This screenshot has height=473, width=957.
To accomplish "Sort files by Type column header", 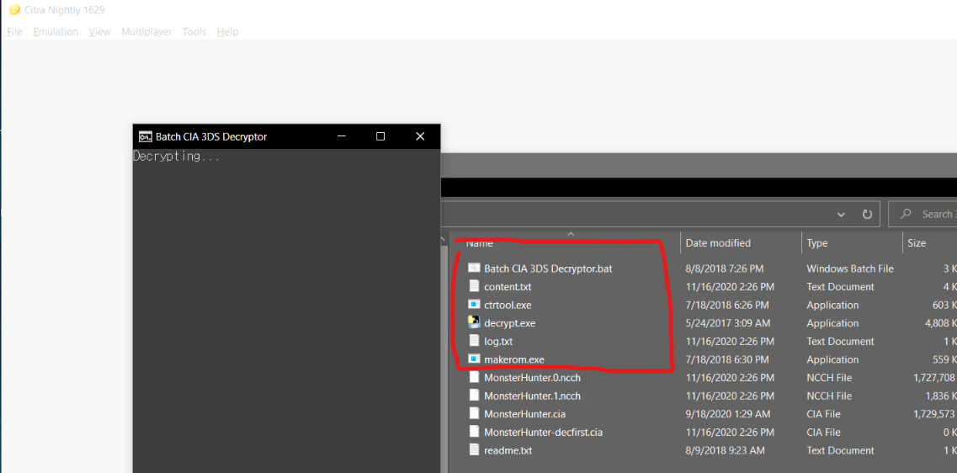I will pyautogui.click(x=816, y=243).
